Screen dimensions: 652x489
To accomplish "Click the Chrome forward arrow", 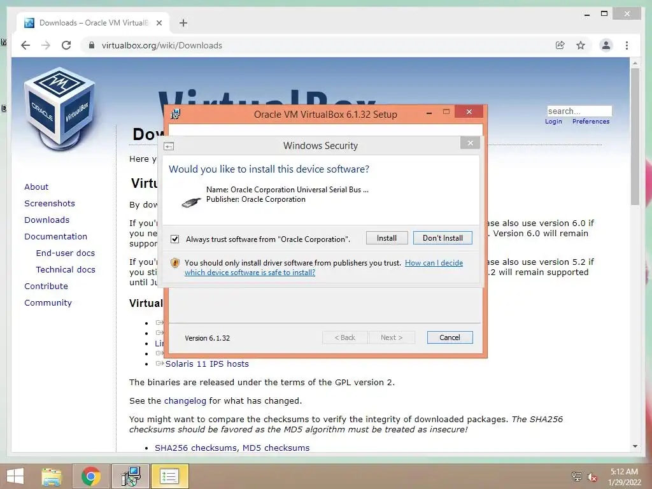I will point(46,45).
